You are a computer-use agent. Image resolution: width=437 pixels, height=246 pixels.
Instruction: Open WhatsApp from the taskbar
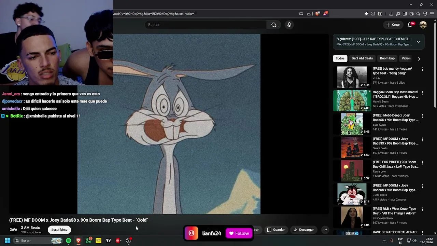(88, 241)
